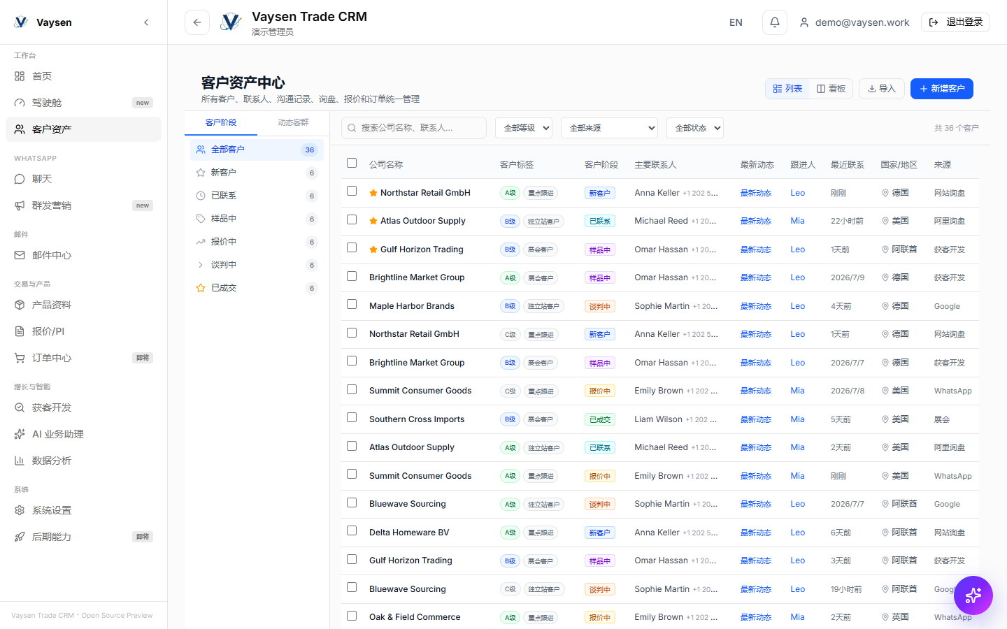Click the 首页 home icon in sidebar
Image resolution: width=1007 pixels, height=629 pixels.
(x=20, y=76)
